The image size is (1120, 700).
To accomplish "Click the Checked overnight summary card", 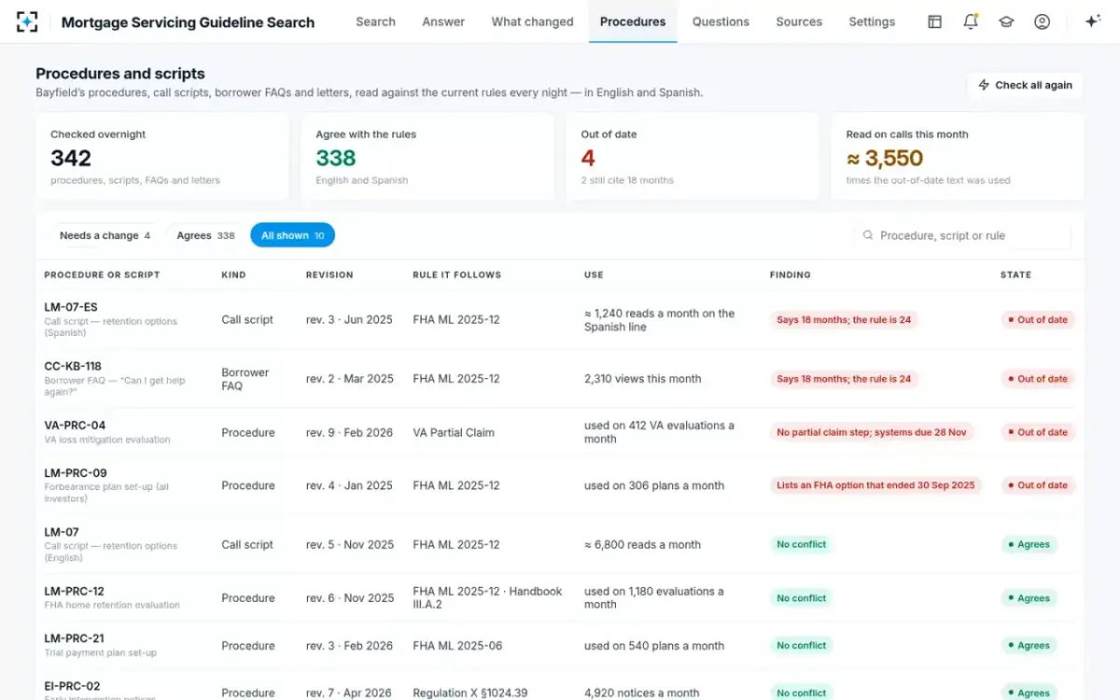I will tap(162, 157).
